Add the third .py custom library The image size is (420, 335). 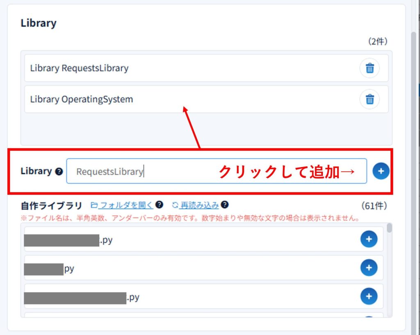[369, 296]
